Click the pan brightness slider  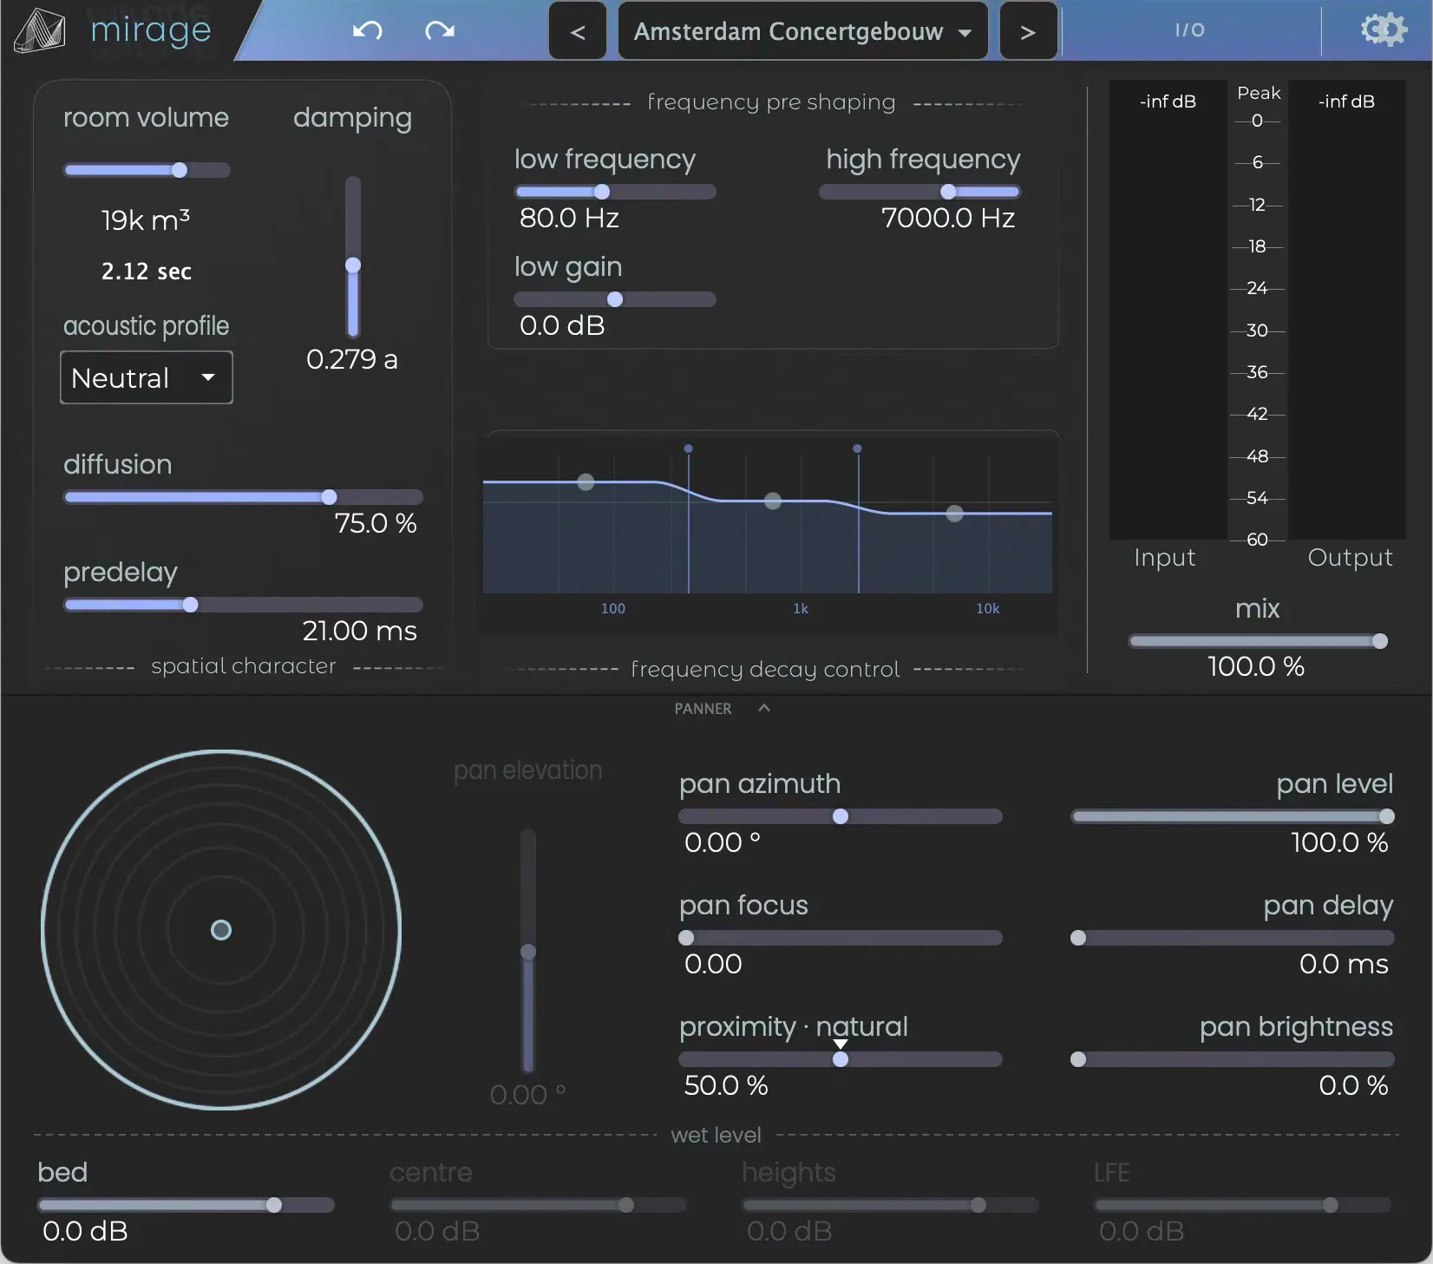click(x=1233, y=1059)
